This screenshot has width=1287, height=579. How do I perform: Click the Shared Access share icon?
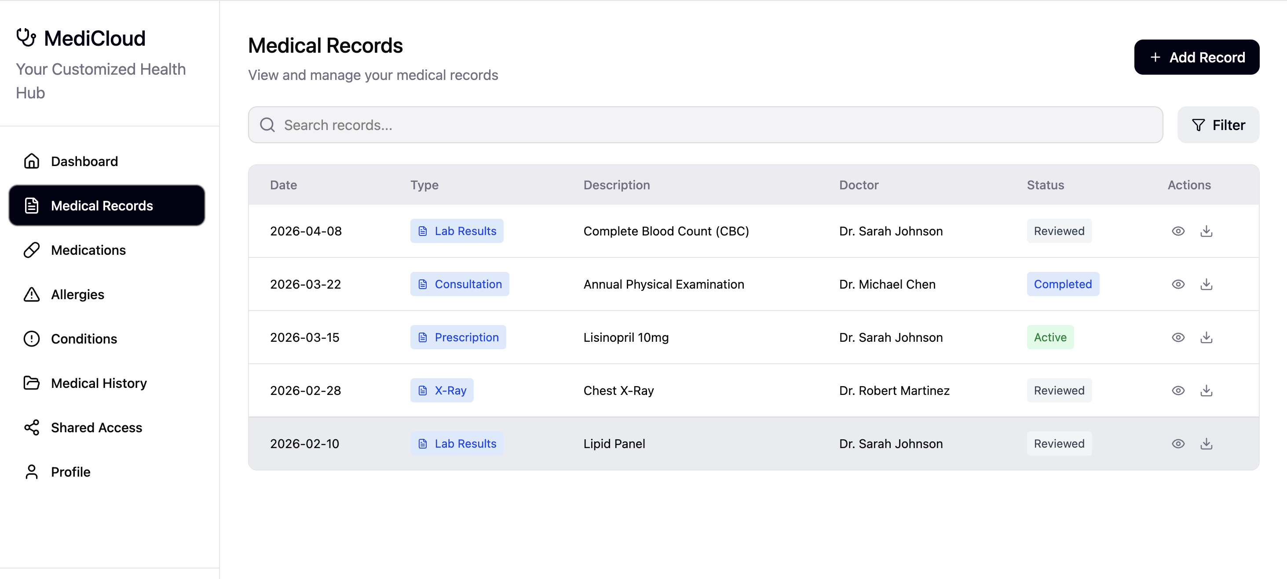coord(32,428)
